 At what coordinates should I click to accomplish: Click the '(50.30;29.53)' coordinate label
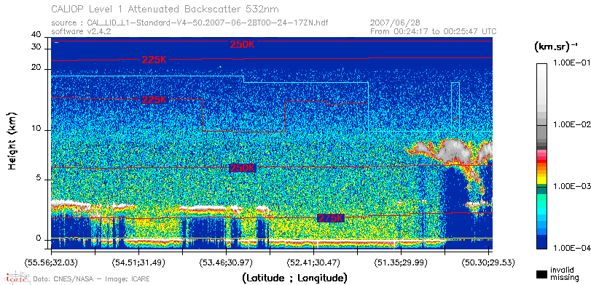click(489, 262)
